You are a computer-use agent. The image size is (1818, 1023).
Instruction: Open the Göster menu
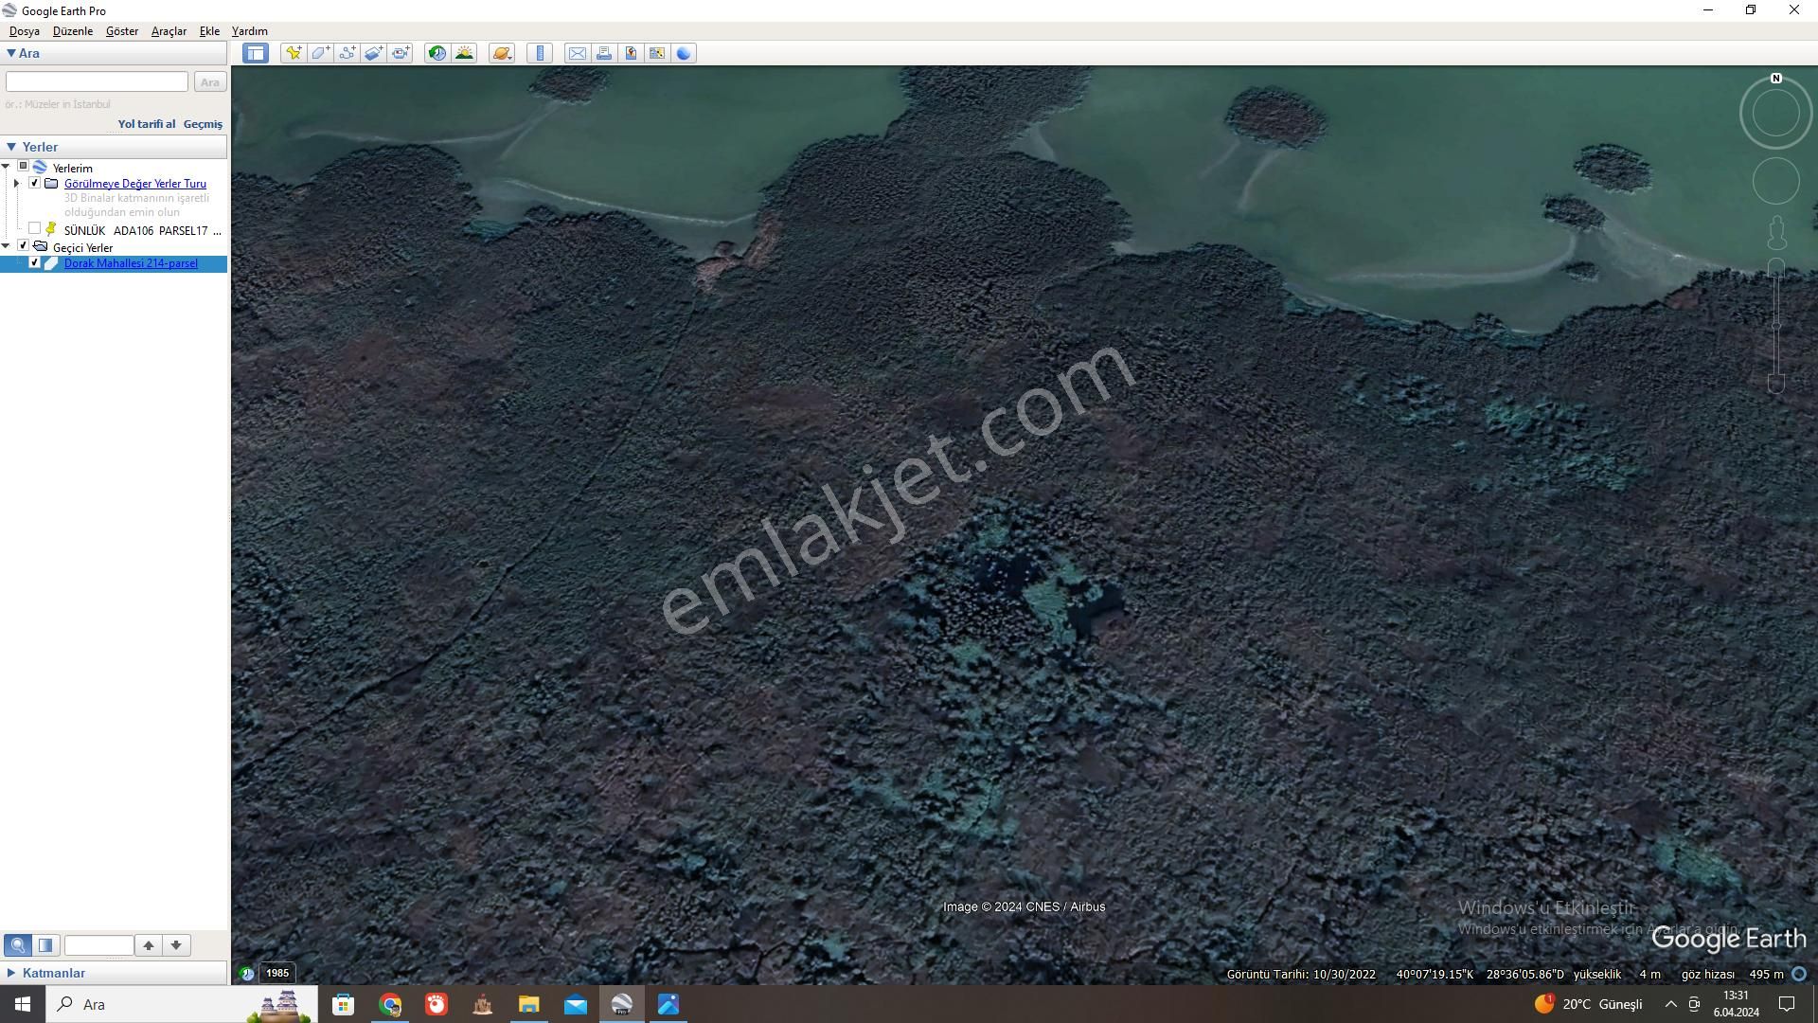[x=122, y=31]
